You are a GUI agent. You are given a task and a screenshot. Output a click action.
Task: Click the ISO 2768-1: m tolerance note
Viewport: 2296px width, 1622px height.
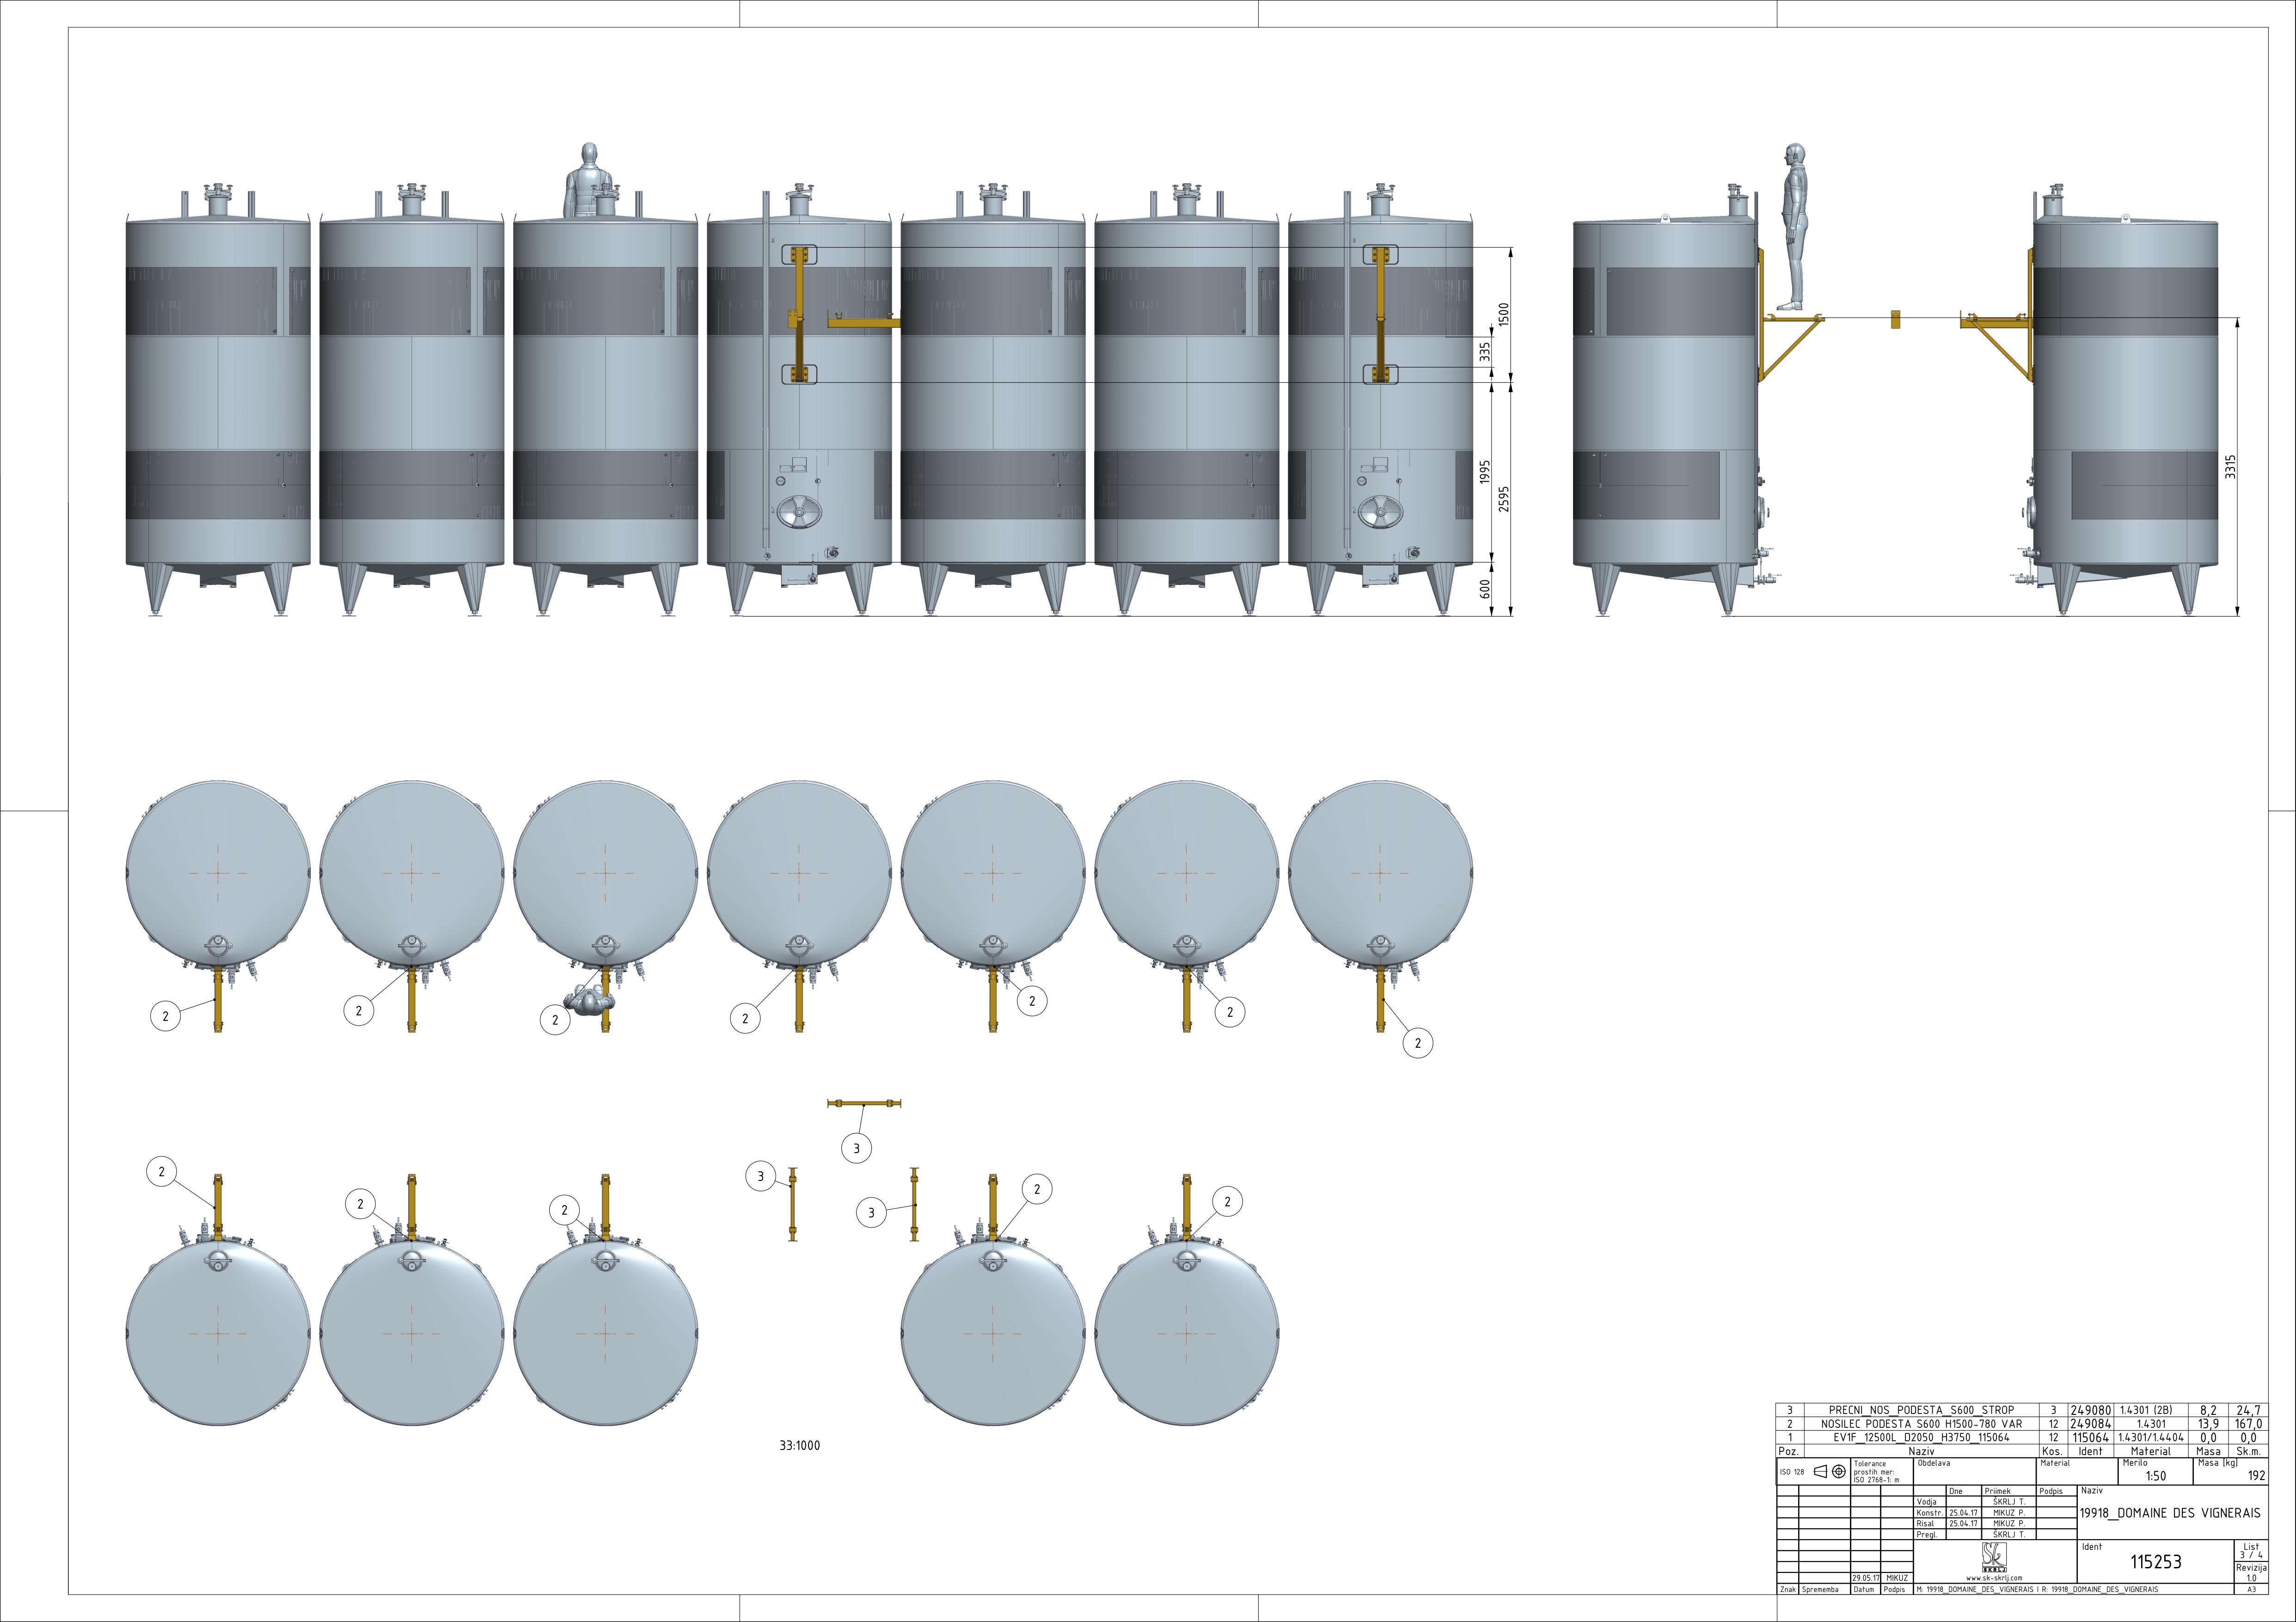[1877, 1480]
